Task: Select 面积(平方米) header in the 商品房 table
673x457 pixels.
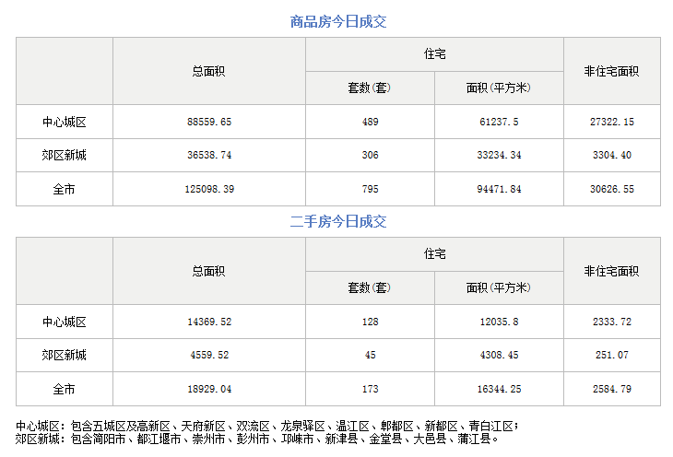Action: coord(499,88)
